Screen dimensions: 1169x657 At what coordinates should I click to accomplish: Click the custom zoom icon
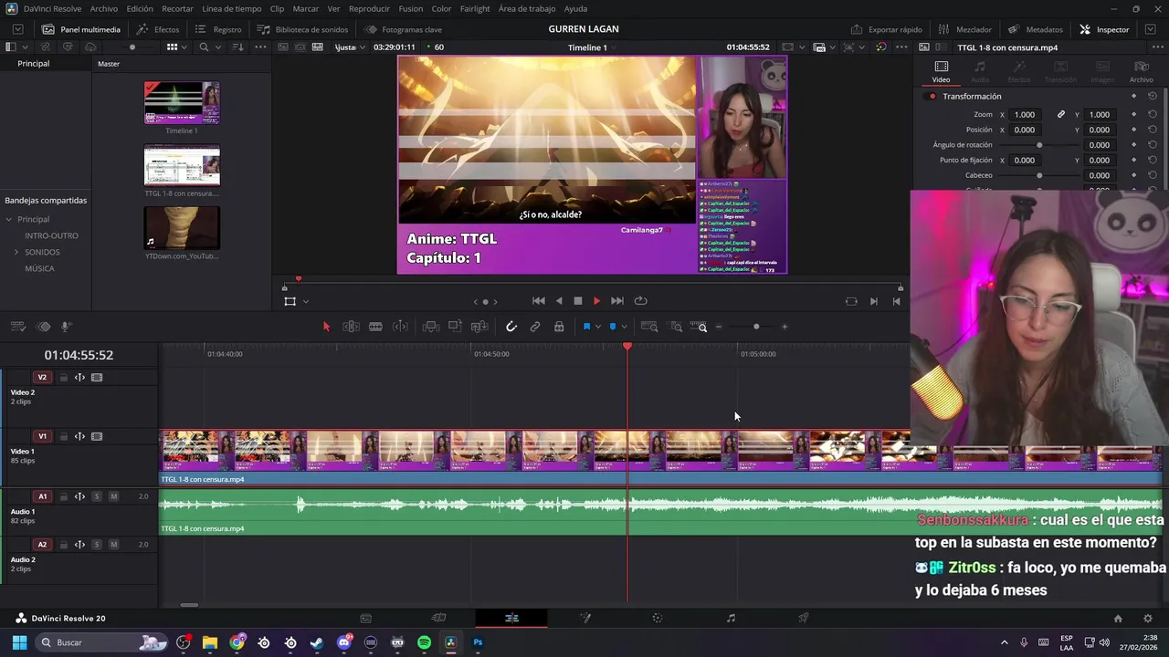pyautogui.click(x=699, y=327)
